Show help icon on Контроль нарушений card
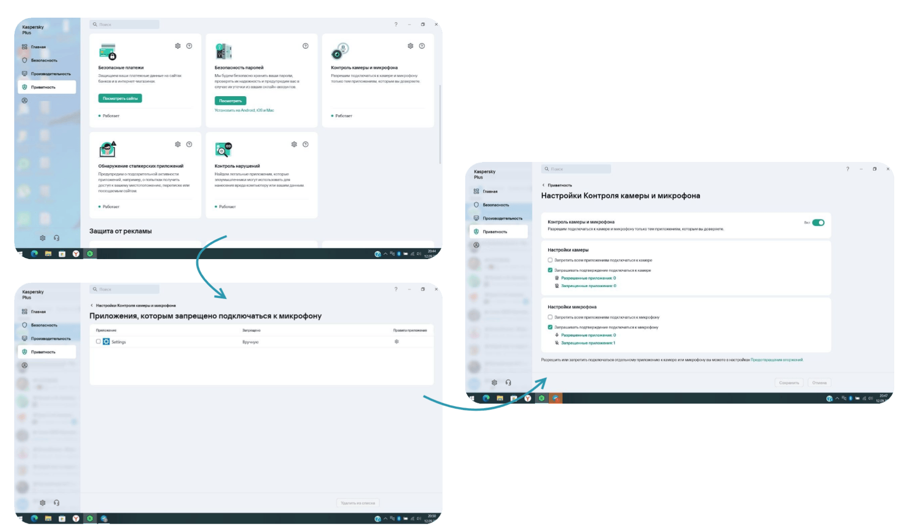Image resolution: width=902 pixels, height=530 pixels. coord(306,144)
